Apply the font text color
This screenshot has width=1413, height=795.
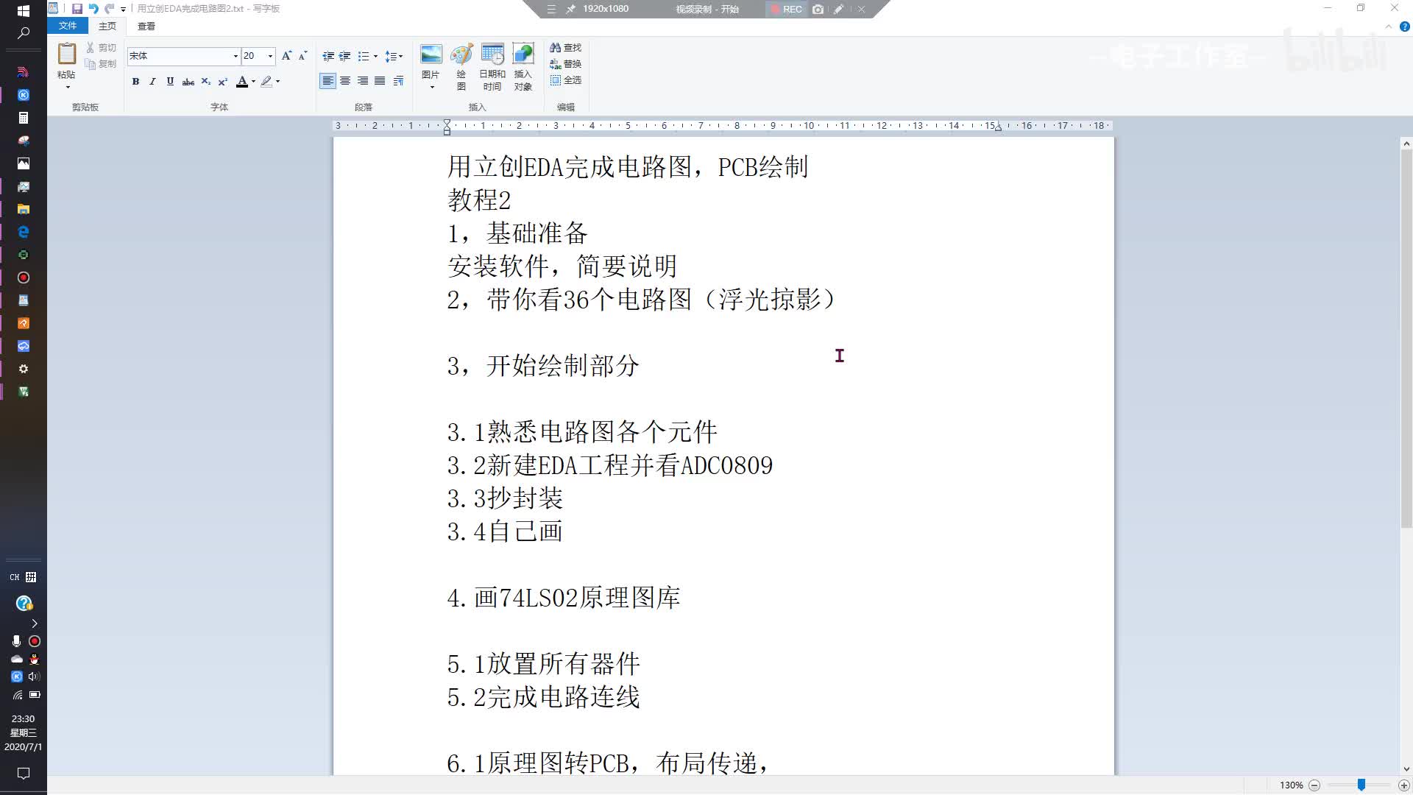[242, 82]
